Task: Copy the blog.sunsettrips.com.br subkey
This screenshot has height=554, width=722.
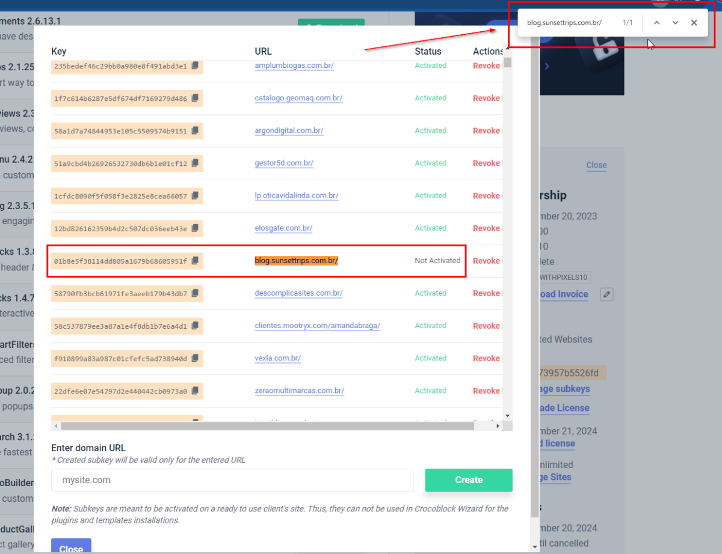Action: [195, 261]
